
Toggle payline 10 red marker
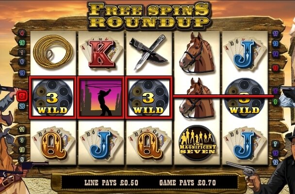(275, 68)
